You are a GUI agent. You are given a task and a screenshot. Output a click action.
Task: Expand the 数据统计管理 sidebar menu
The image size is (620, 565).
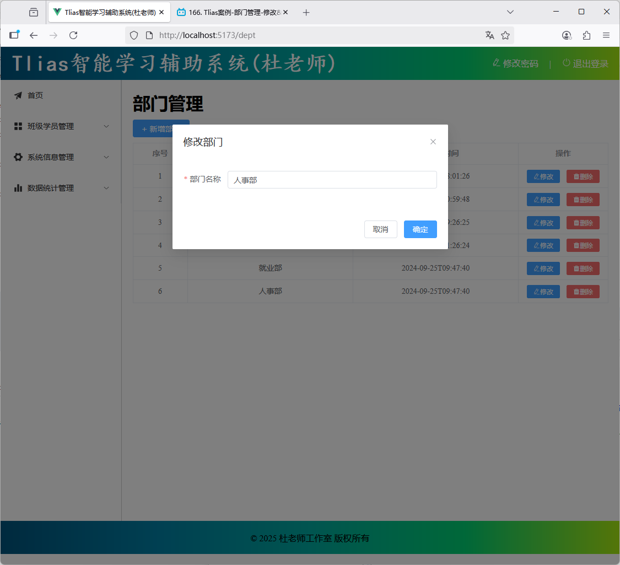tap(61, 188)
